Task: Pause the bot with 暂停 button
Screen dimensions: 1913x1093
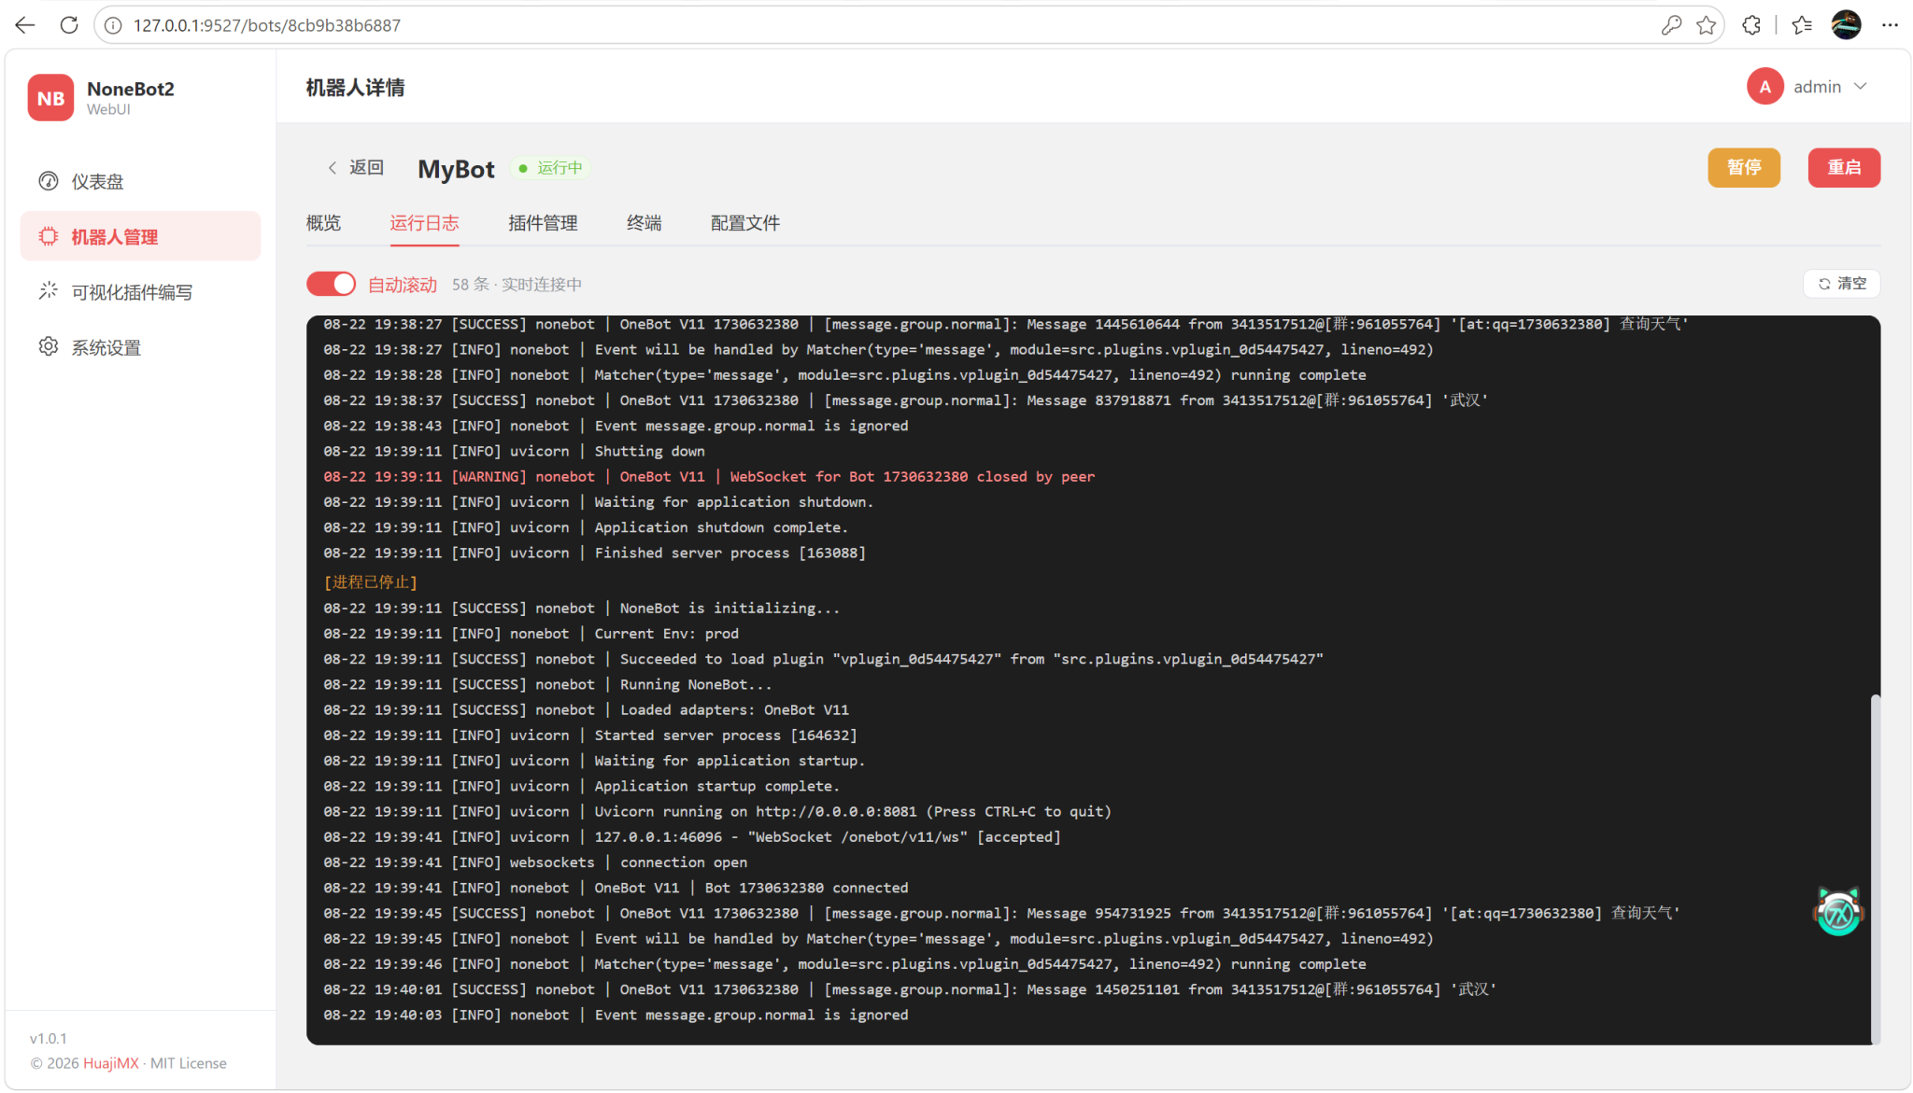Action: 1744,168
